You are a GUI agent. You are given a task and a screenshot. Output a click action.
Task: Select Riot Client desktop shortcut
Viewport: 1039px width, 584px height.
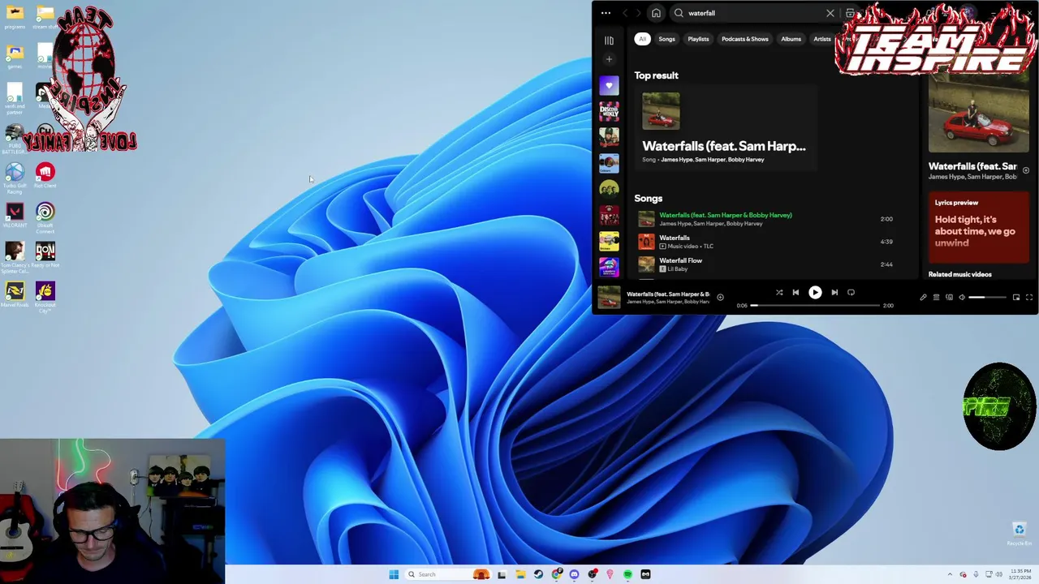(45, 175)
